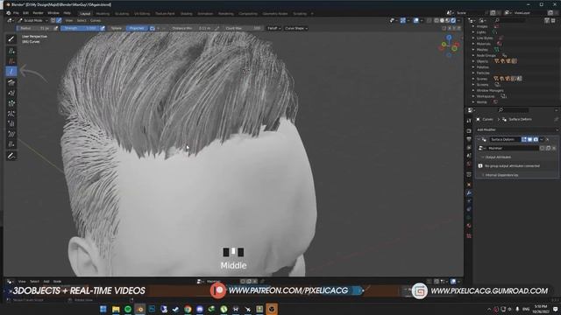Open the viewport shading options dropdown

[x=458, y=21]
